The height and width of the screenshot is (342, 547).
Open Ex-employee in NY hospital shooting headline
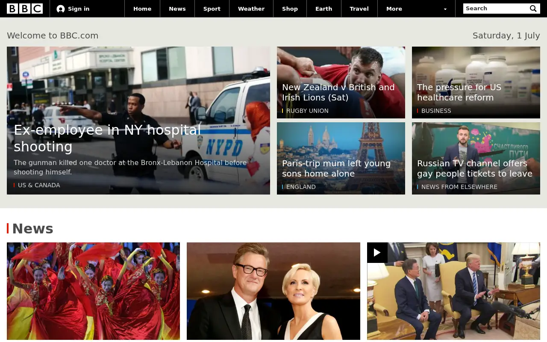pos(107,138)
